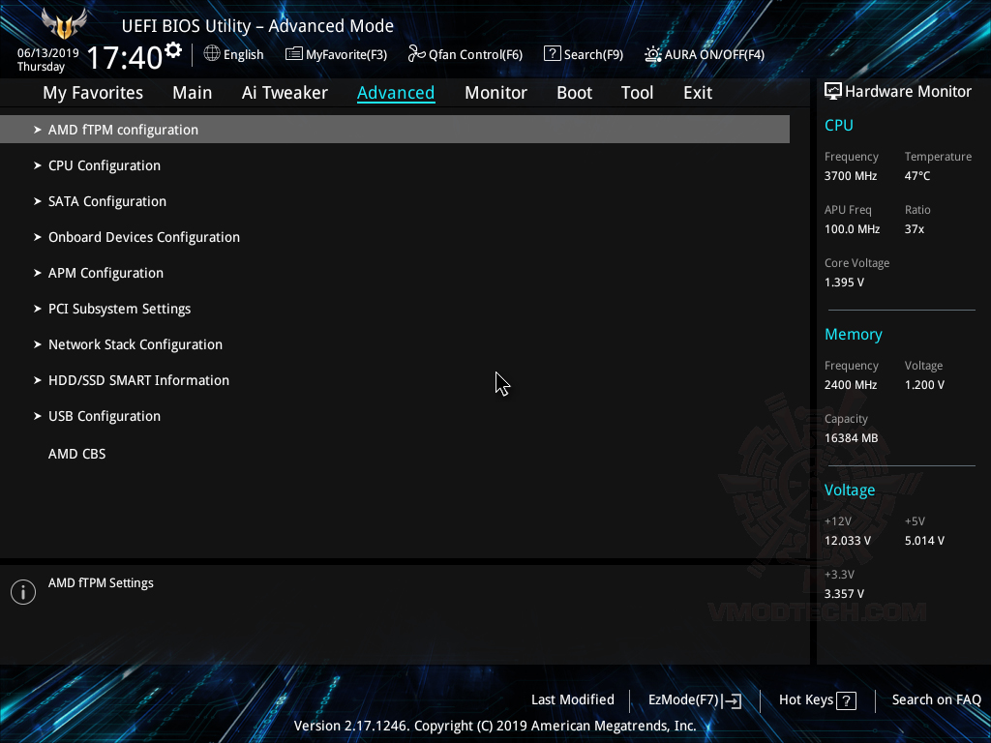This screenshot has width=991, height=743.
Task: Click the +12V value 12.033 V
Action: (847, 541)
